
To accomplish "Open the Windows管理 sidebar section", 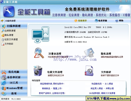I will (14, 88).
